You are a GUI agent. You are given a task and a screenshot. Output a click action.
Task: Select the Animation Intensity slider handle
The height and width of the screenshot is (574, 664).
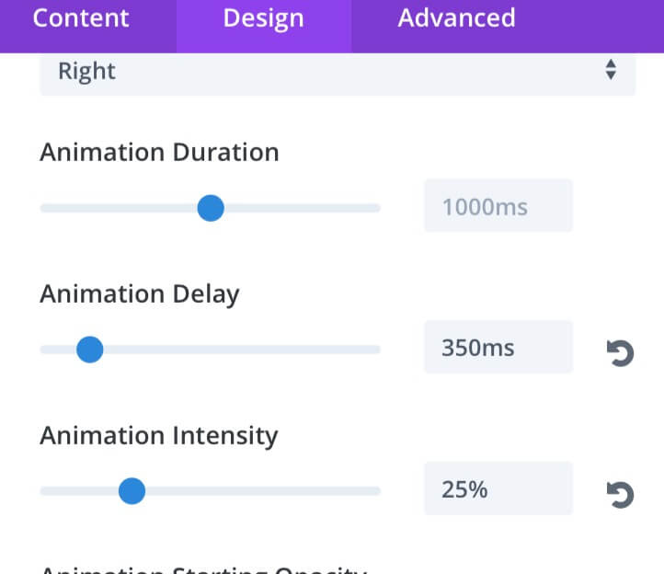pos(132,491)
